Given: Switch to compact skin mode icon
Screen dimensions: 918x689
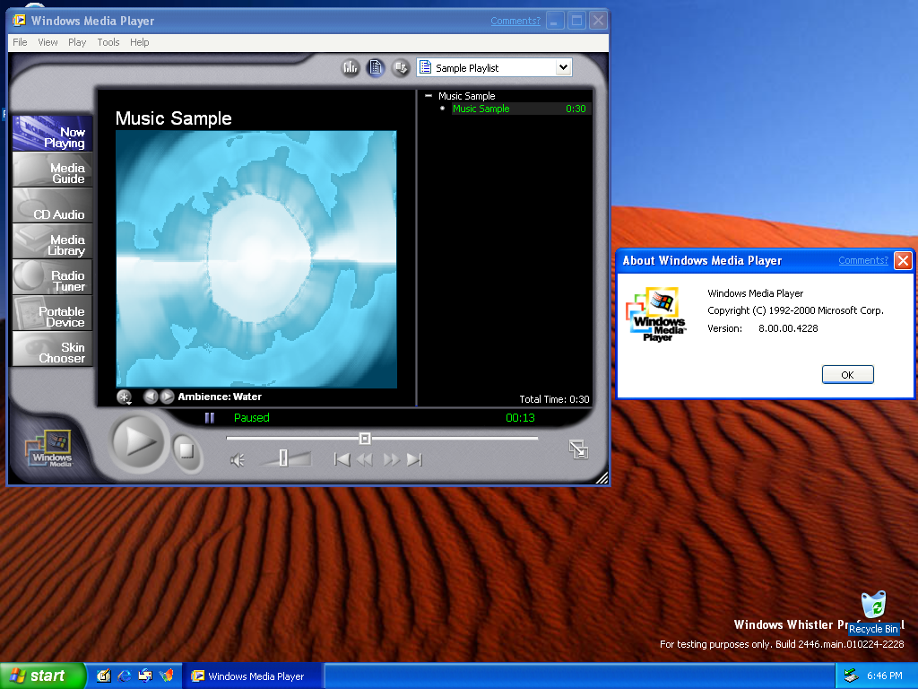Looking at the screenshot, I should pyautogui.click(x=578, y=450).
